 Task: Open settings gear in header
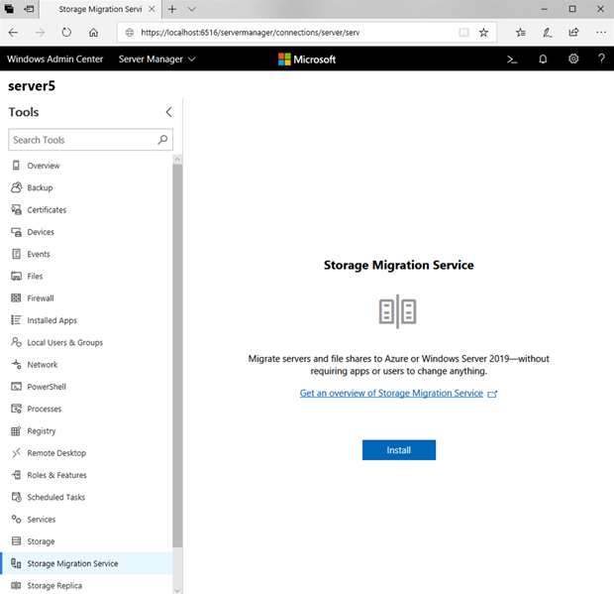(x=573, y=59)
